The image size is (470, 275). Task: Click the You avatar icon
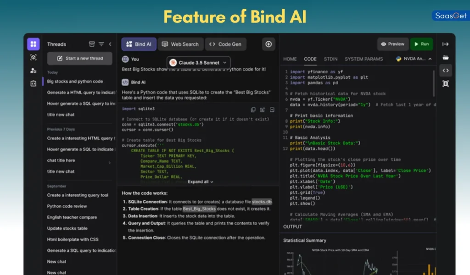pyautogui.click(x=125, y=59)
